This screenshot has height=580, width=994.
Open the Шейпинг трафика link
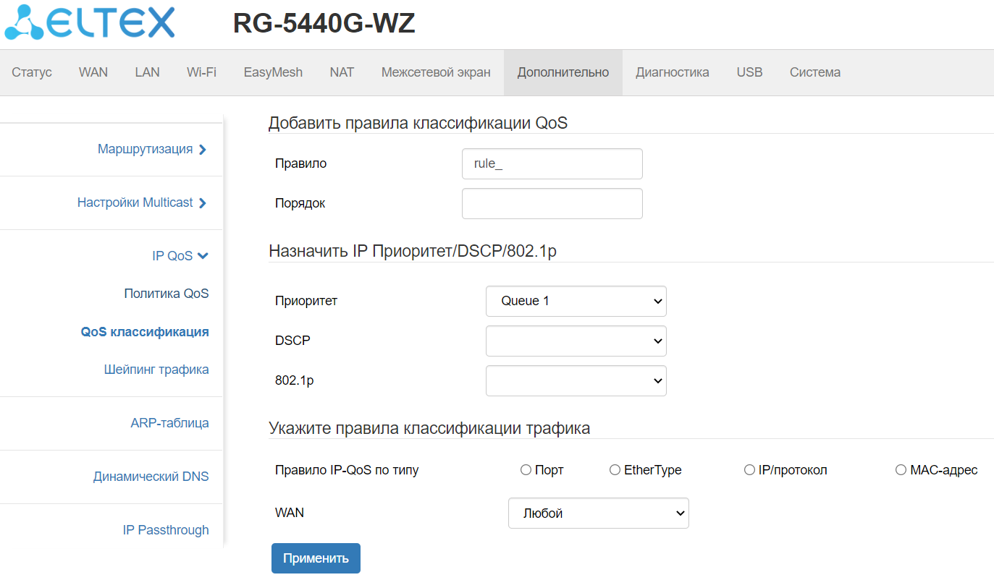coord(156,370)
